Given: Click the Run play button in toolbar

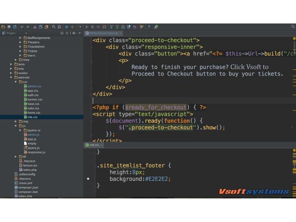Looking at the screenshot, I should click(87, 27).
